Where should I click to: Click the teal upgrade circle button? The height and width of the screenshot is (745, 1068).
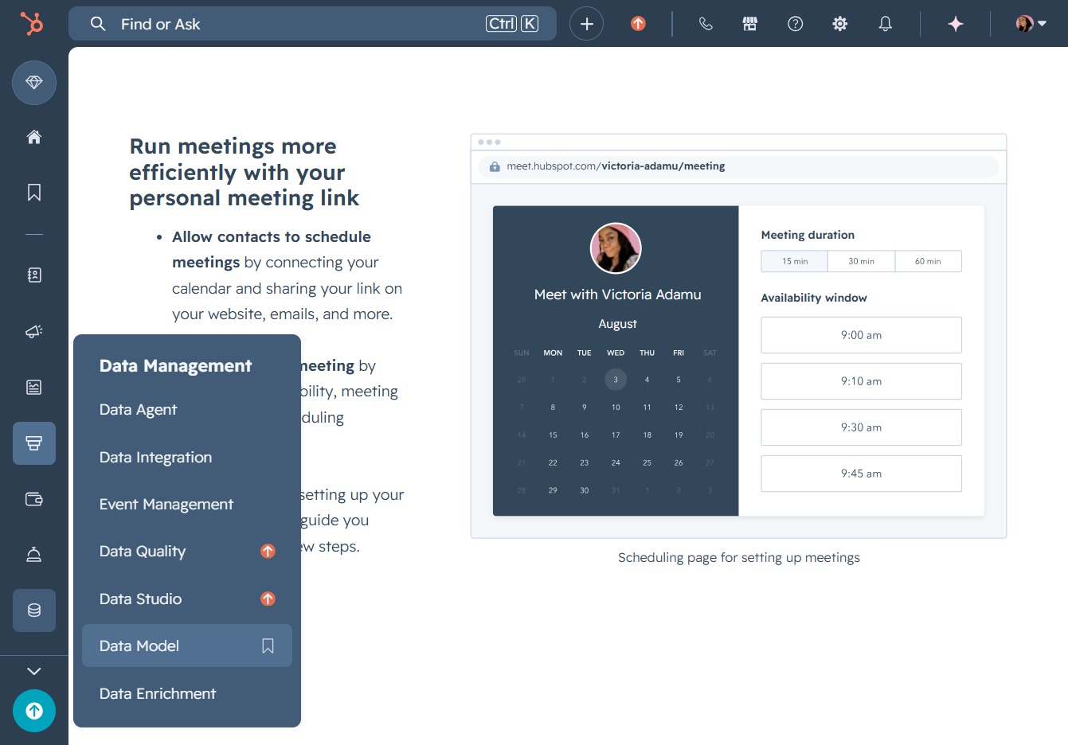tap(34, 711)
